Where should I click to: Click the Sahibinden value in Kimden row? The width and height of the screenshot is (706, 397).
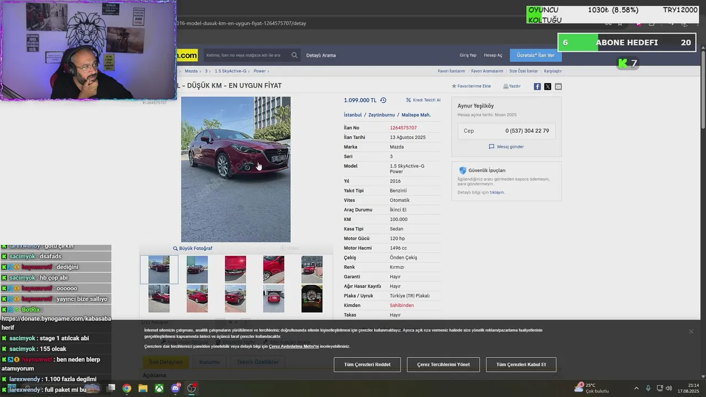click(x=402, y=305)
